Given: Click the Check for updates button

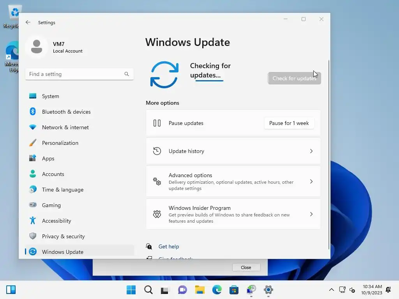Looking at the screenshot, I should [x=294, y=78].
